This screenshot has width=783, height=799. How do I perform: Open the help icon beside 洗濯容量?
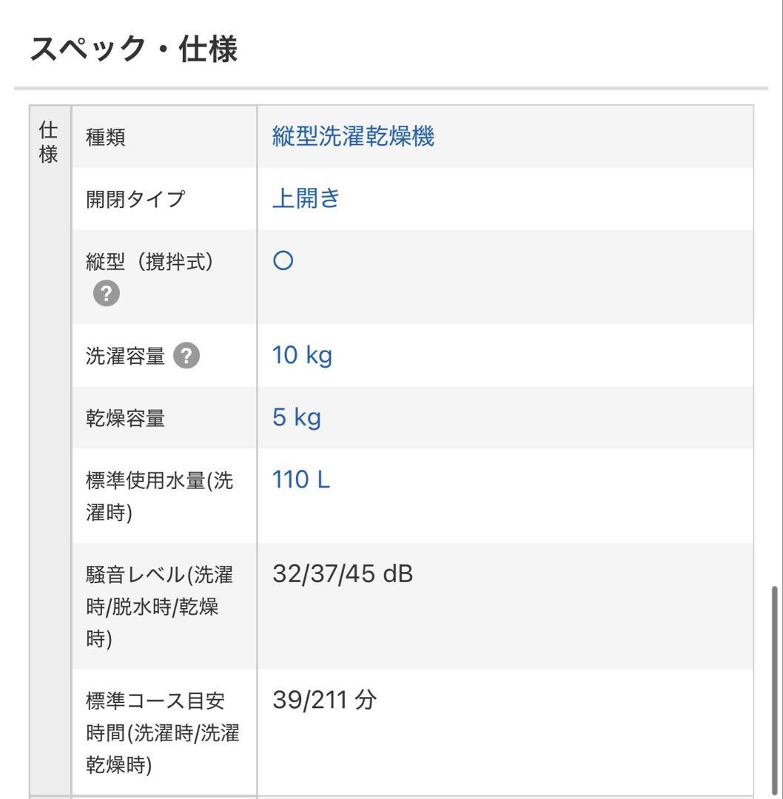[x=186, y=356]
